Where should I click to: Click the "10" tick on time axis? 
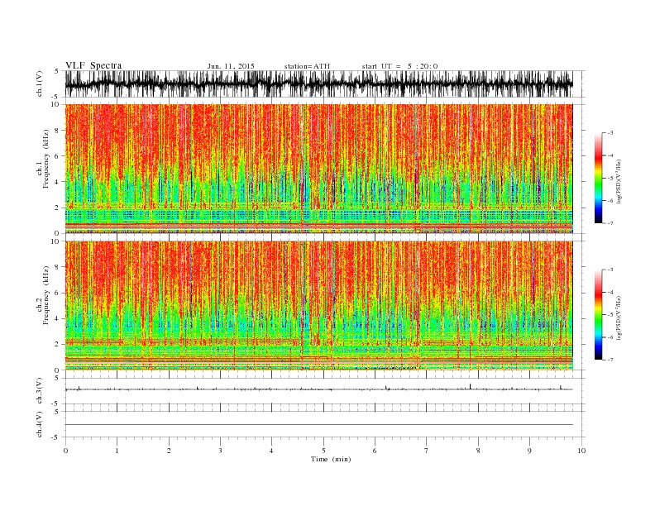(581, 451)
